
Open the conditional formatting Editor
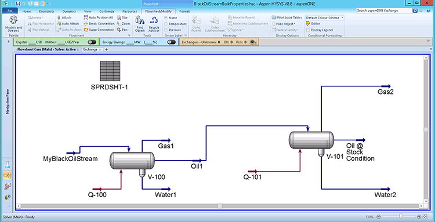[x=313, y=24]
